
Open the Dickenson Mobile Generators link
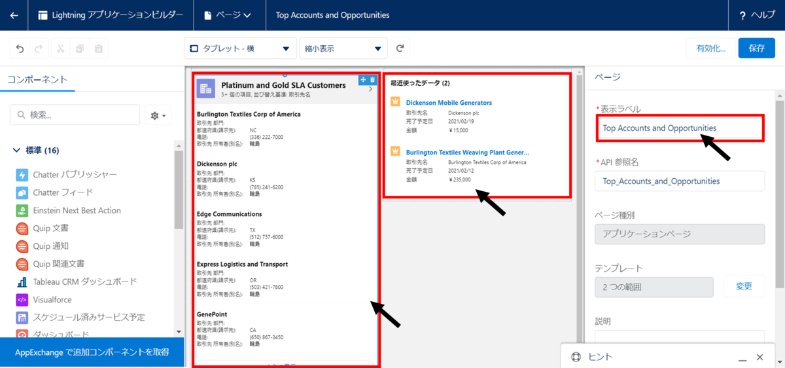pos(449,103)
